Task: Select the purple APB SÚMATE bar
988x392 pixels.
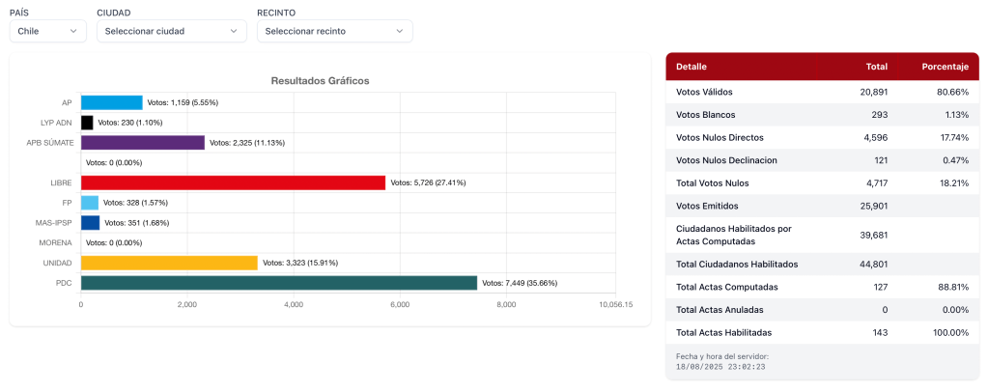Action: (143, 143)
